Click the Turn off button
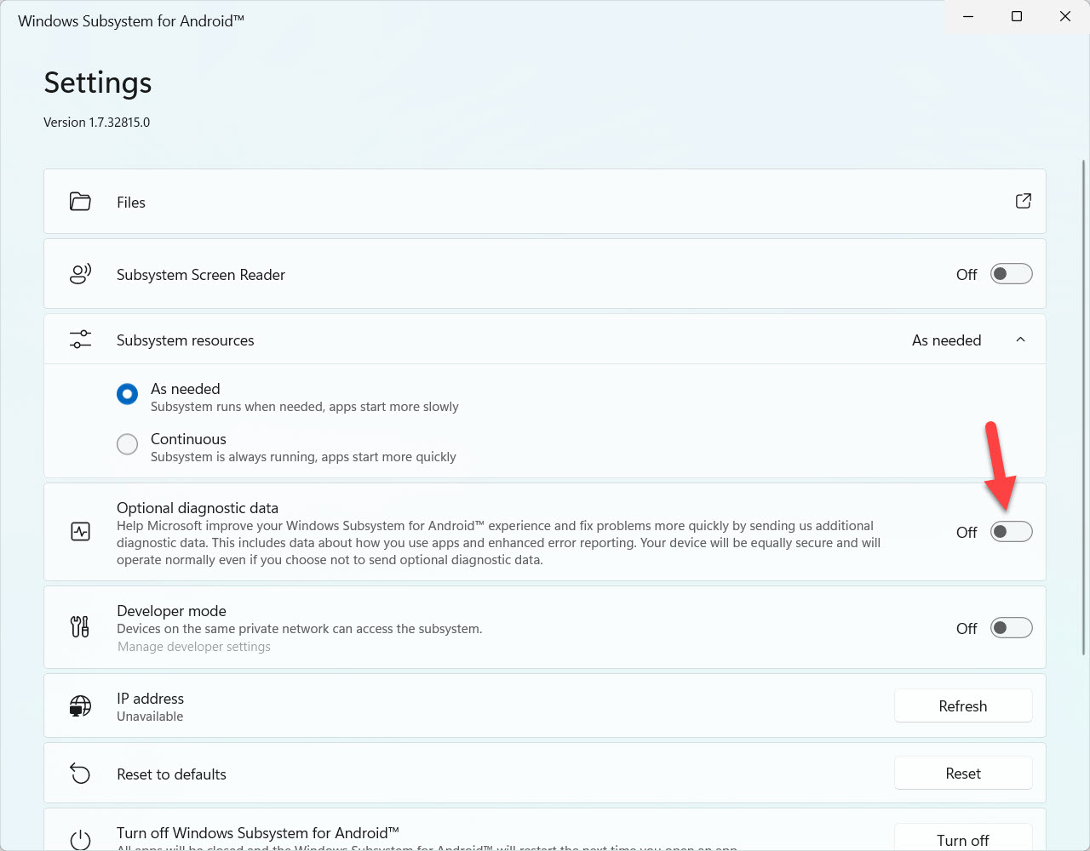 click(962, 838)
